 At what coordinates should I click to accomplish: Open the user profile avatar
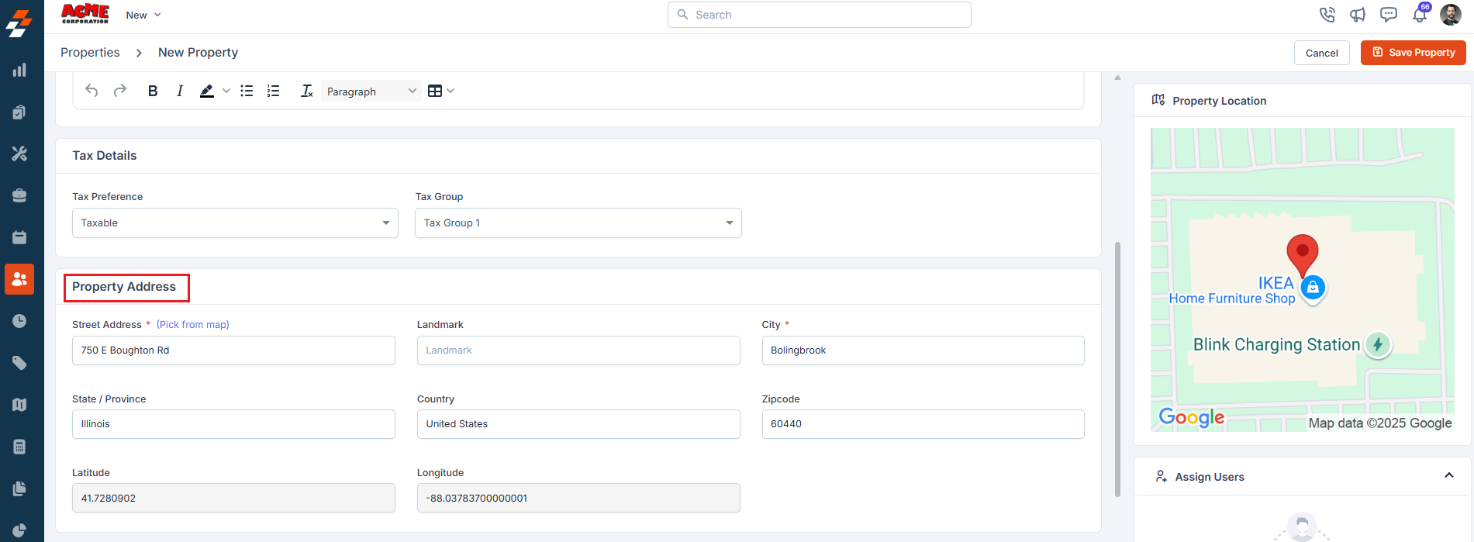(1451, 14)
